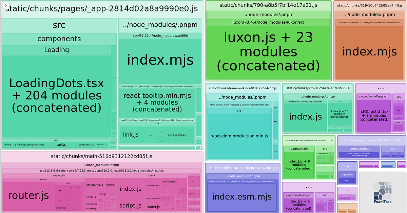Select the zod index.mjs treemap cell
Screen dimensions: 407x213
pos(159,60)
